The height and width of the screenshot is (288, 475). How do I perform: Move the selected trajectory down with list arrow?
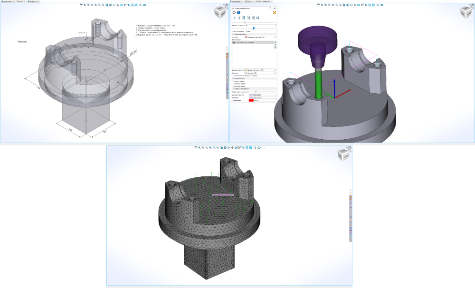point(275,45)
